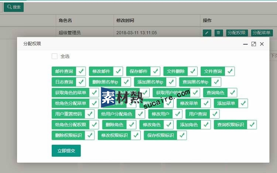The height and width of the screenshot is (173, 277).
Task: Uncheck the 查询黑名单ip permission
Action: click(200, 82)
